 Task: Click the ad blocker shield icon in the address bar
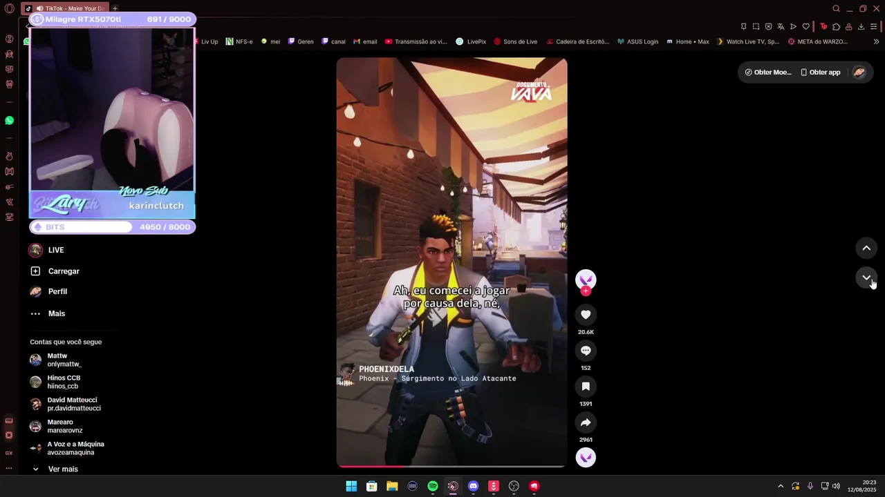tap(768, 26)
